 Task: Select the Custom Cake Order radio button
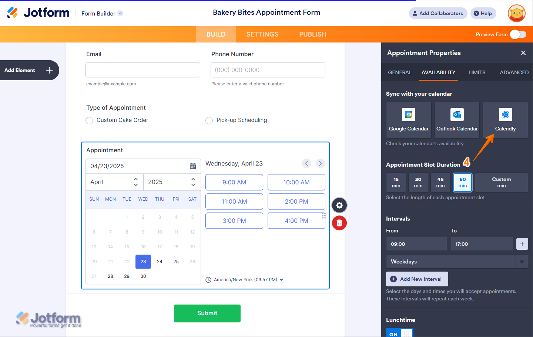89,120
